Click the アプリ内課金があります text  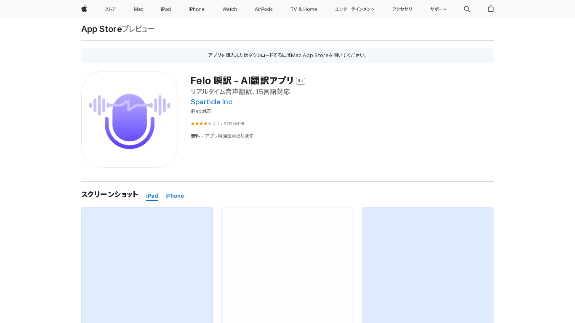tap(229, 136)
